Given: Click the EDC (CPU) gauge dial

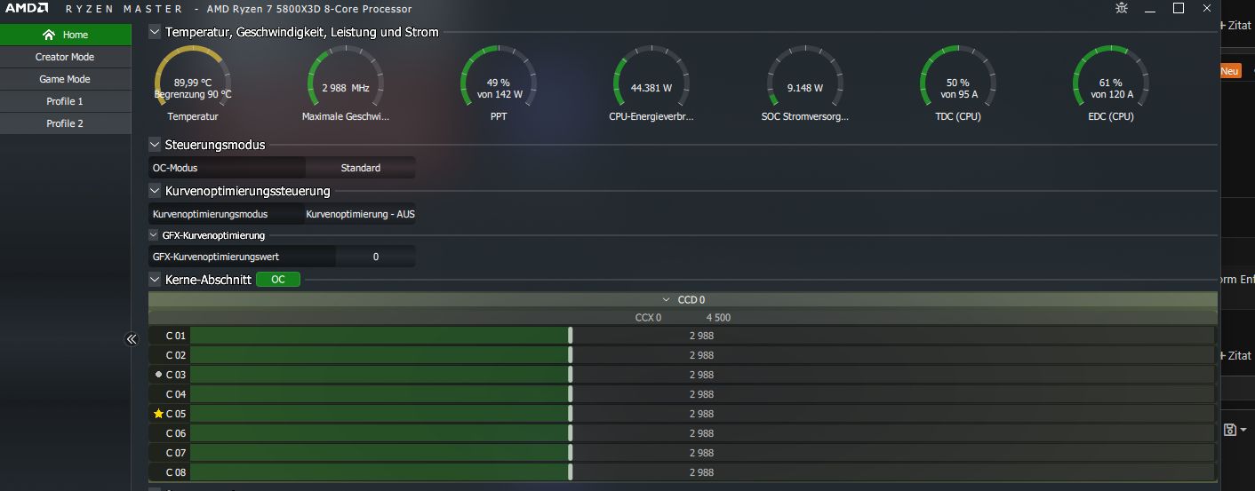Looking at the screenshot, I should [x=1111, y=84].
